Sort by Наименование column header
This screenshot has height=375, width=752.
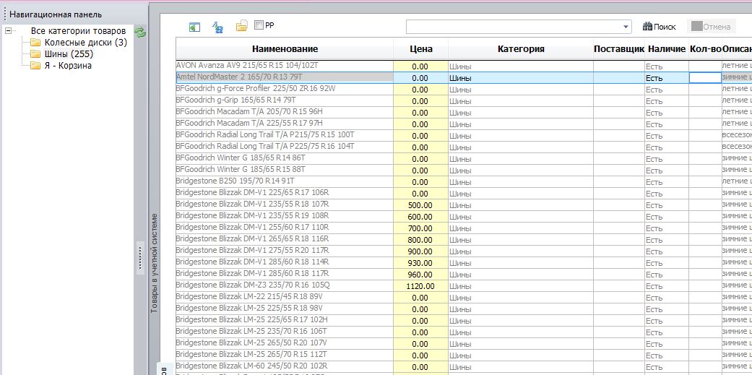coord(285,49)
